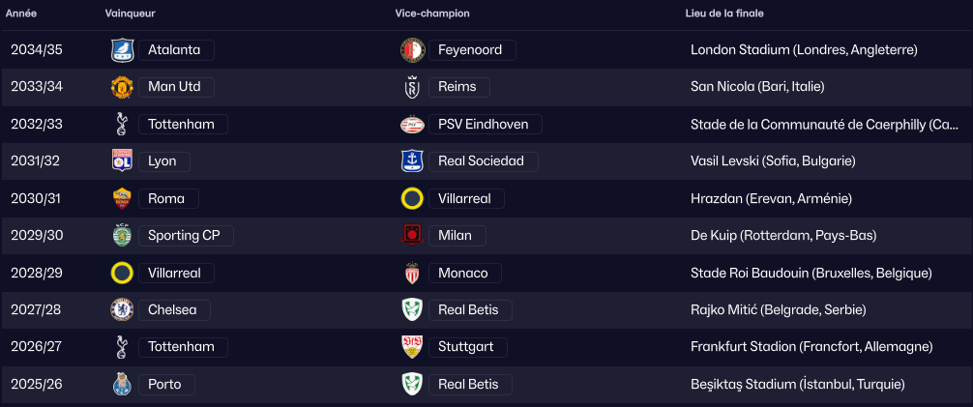Image resolution: width=973 pixels, height=407 pixels.
Task: Click the Lyon club crest icon
Action: click(x=122, y=161)
